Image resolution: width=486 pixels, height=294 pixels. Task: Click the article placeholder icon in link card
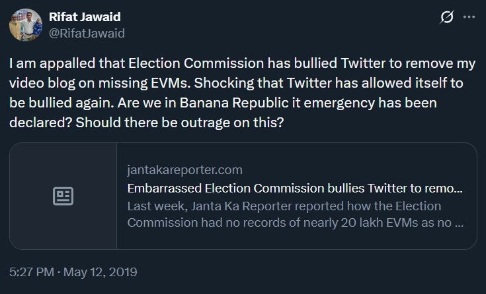[x=63, y=196]
